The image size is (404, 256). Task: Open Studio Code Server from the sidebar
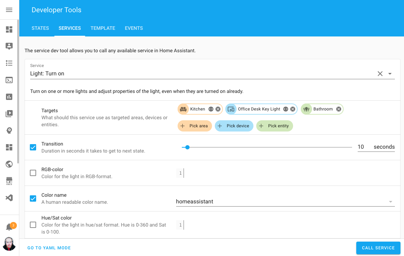tap(9, 198)
